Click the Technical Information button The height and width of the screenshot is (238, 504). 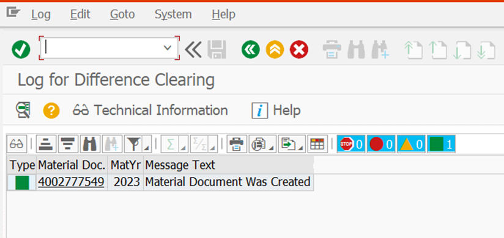(x=150, y=110)
